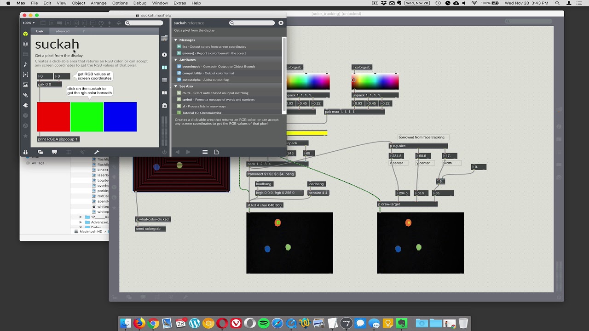Viewport: 589px width, 331px height.
Task: Click the 'send colorgrab' object
Action: (x=150, y=228)
